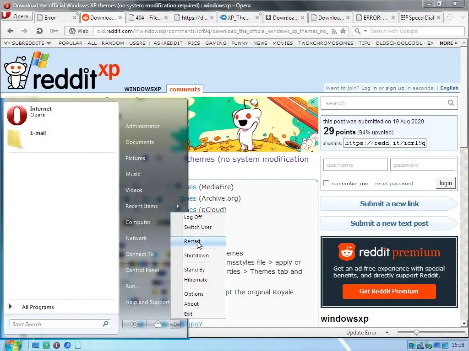469x351 pixels.
Task: Click the wand key icon in toolbar
Action: [54, 31]
